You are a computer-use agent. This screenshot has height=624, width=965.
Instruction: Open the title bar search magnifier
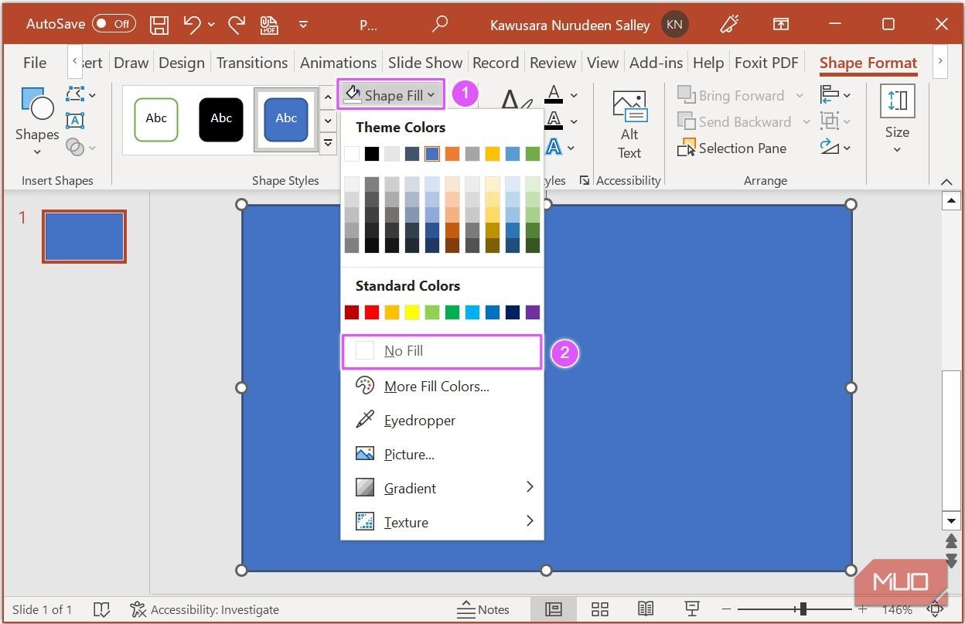439,24
